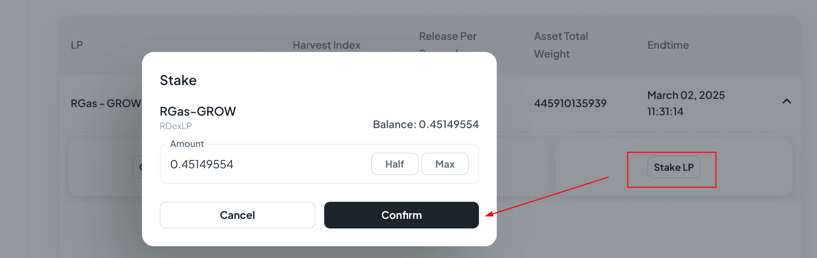Screen dimensions: 817x258
Task: Click the Stake LP button
Action: [674, 167]
